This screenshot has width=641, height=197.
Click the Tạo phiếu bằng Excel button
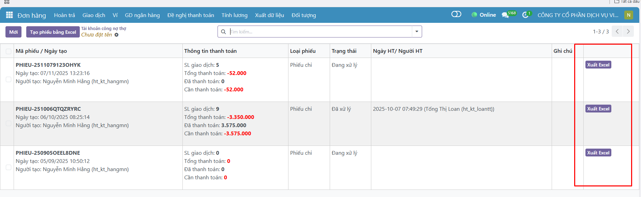pos(53,32)
